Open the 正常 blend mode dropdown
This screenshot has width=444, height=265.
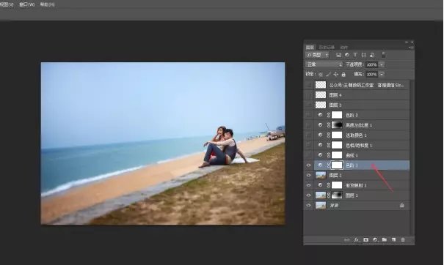click(324, 64)
